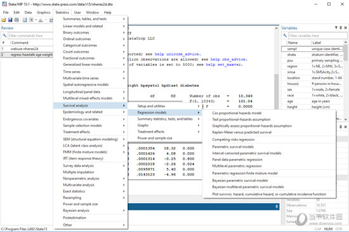Click the Viewer toolbar icon
The width and height of the screenshot is (349, 232).
click(31, 20)
